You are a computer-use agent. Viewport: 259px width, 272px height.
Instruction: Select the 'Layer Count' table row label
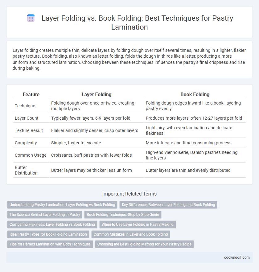point(27,118)
